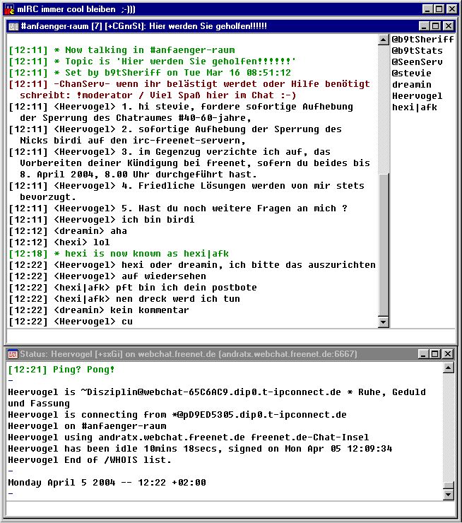Select @SeenServ in the nick list

click(x=417, y=62)
